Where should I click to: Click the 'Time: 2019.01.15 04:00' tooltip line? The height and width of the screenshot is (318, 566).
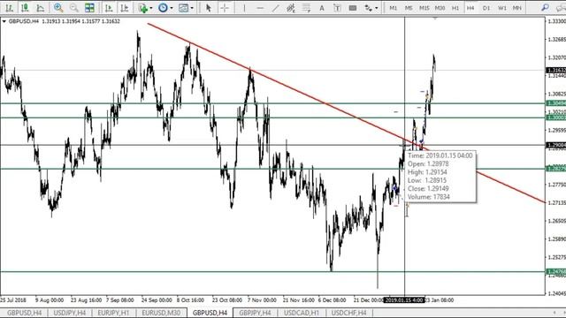pos(440,155)
